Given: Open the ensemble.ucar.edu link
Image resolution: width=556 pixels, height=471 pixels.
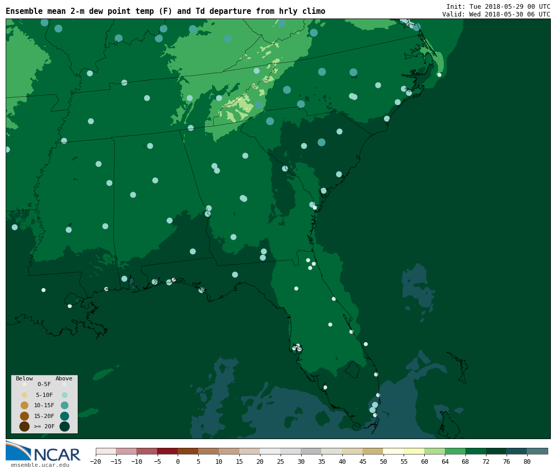Looking at the screenshot, I should 40,465.
